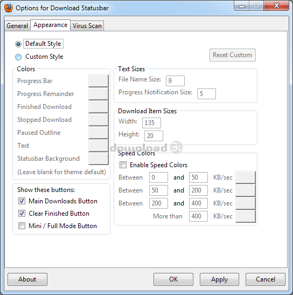Open color swatch for 200 to 400 KB/sec
The width and height of the screenshot is (293, 295).
coord(246,203)
